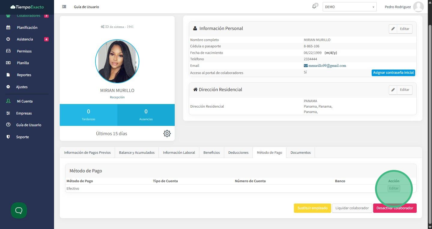The image size is (432, 229).
Task: Click Mirian Murillo's profile photo
Action: click(117, 61)
